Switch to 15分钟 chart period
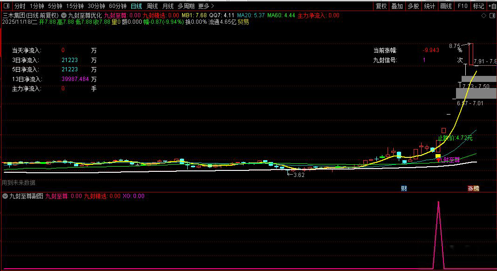The width and height of the screenshot is (497, 271). tap(75, 6)
